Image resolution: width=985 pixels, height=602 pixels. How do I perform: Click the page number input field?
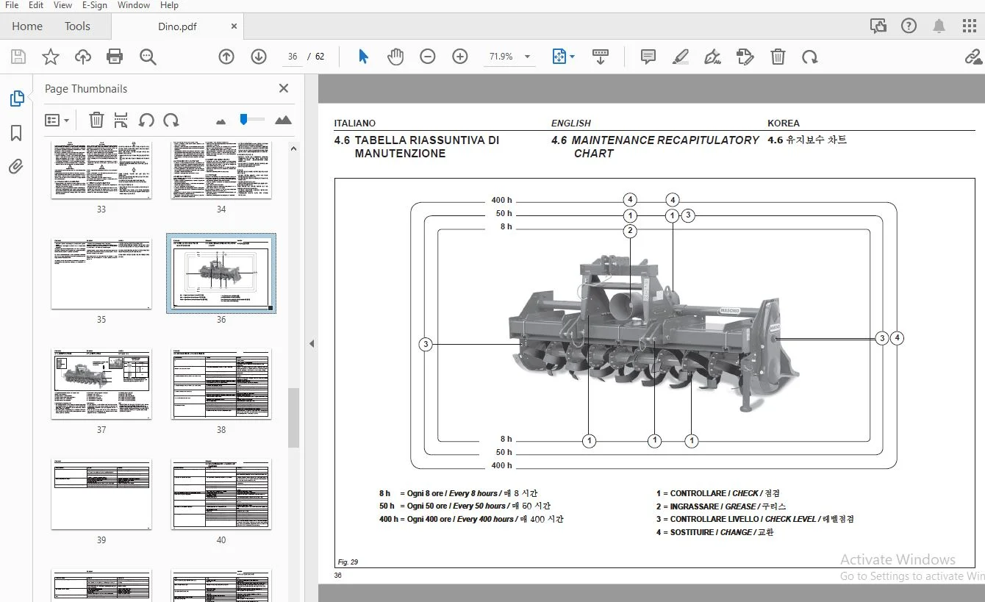pos(293,57)
